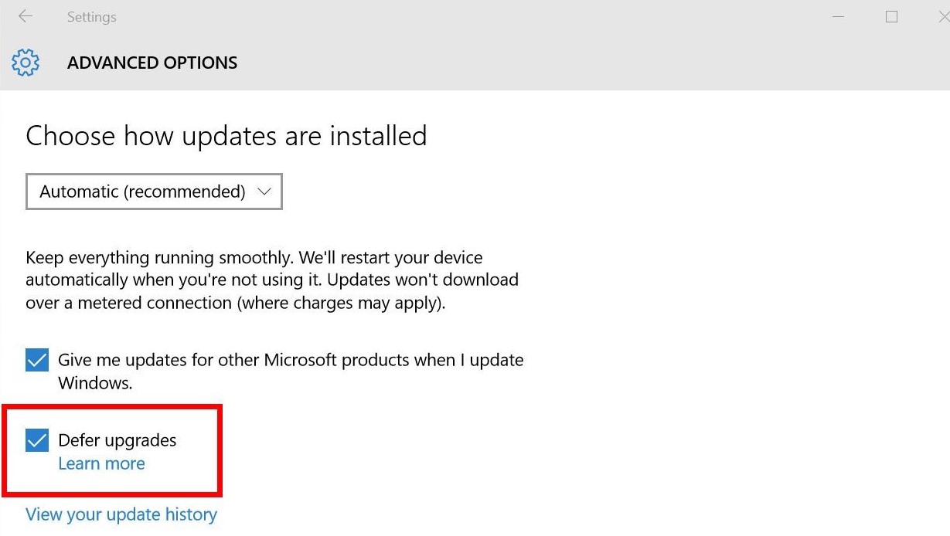
Task: Click the ADVANCED OPTIONS page title
Action: point(152,63)
